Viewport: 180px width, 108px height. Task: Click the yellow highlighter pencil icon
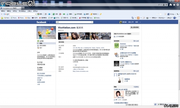(x=101, y=14)
